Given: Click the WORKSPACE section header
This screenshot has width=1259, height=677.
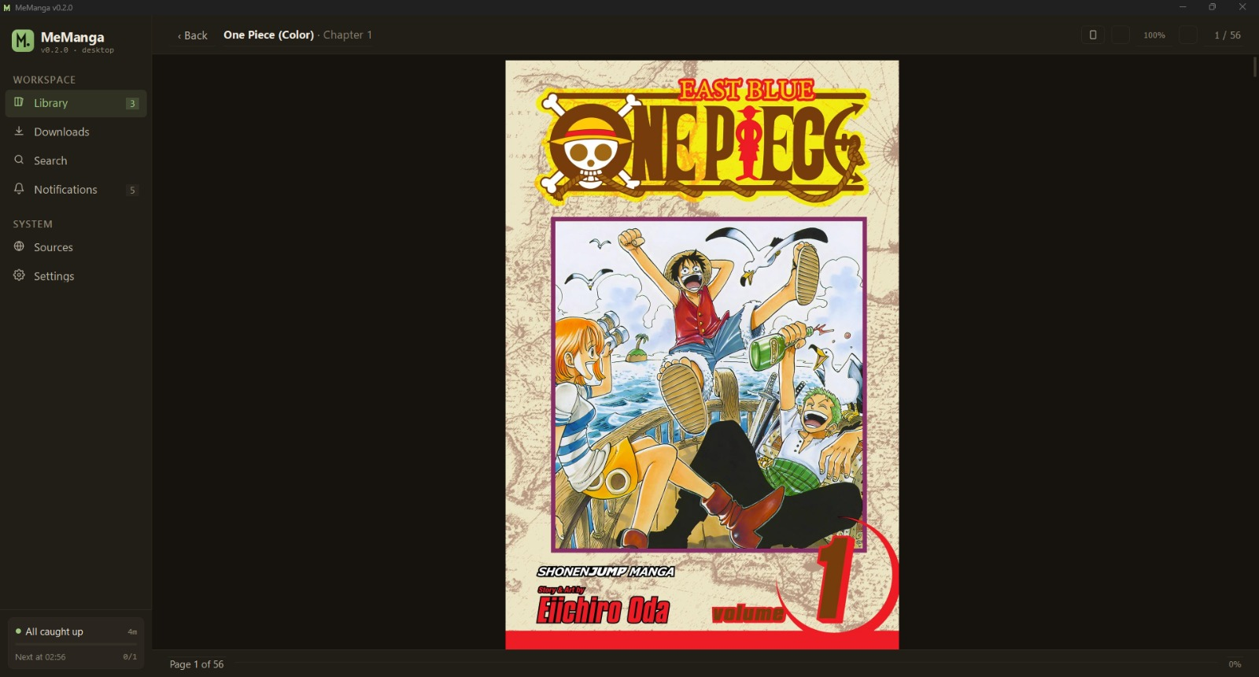Looking at the screenshot, I should tap(44, 80).
